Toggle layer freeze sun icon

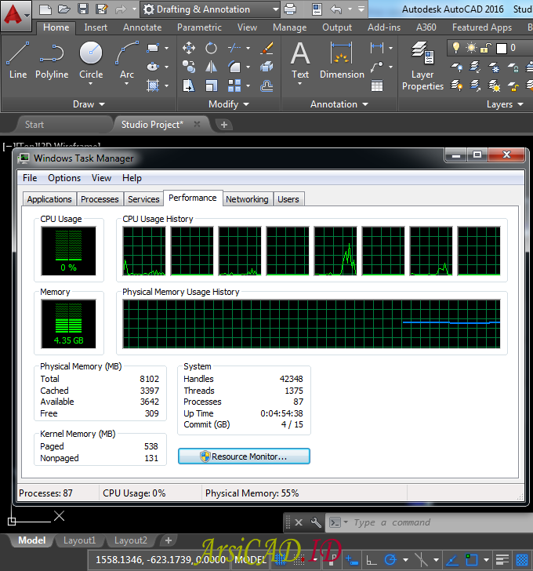click(472, 48)
